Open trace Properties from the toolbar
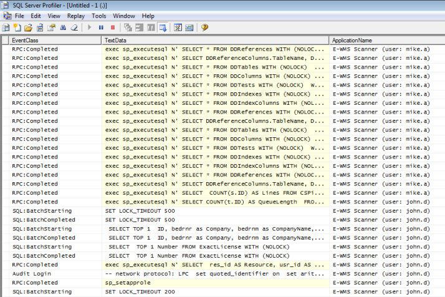The image size is (445, 297). click(51, 27)
